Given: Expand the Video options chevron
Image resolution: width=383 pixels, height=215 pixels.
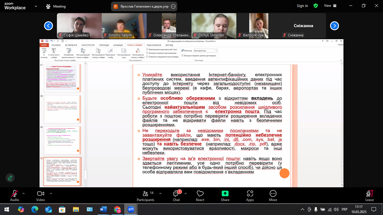Looking at the screenshot, I should (51, 193).
